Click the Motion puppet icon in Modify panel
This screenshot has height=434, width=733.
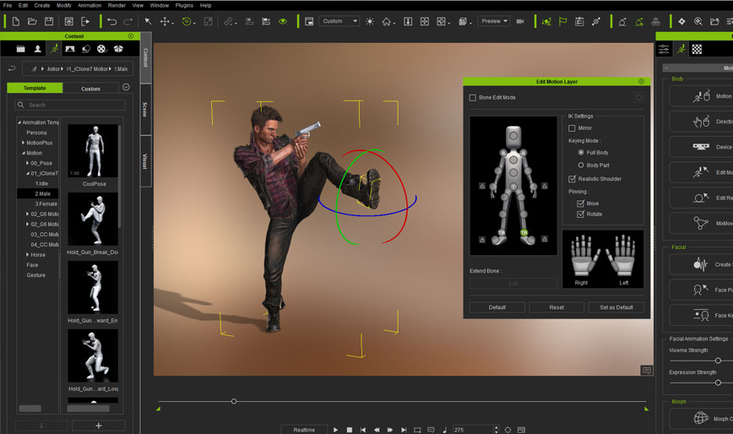701,95
